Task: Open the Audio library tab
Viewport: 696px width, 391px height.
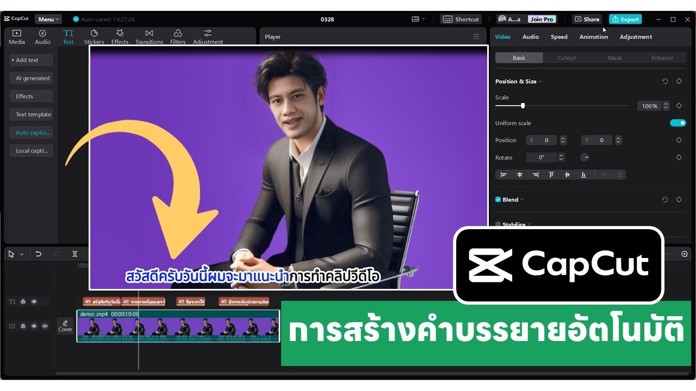Action: [x=42, y=37]
